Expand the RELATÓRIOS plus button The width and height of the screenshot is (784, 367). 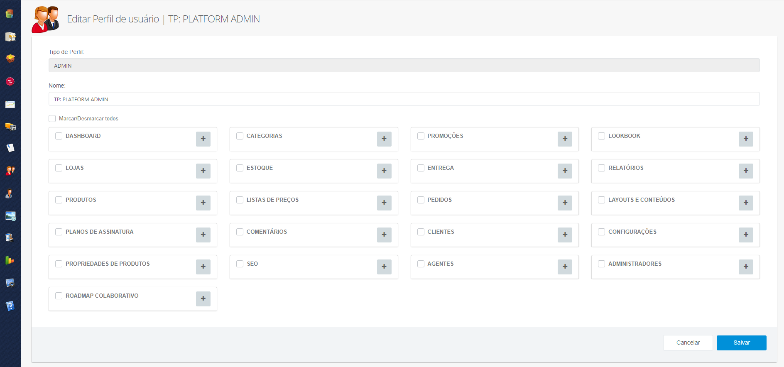(x=746, y=171)
